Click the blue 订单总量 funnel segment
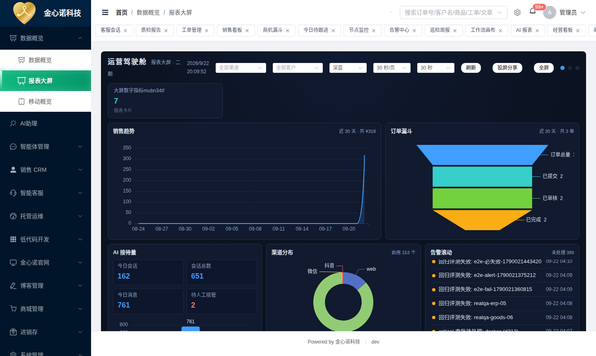 [482, 155]
